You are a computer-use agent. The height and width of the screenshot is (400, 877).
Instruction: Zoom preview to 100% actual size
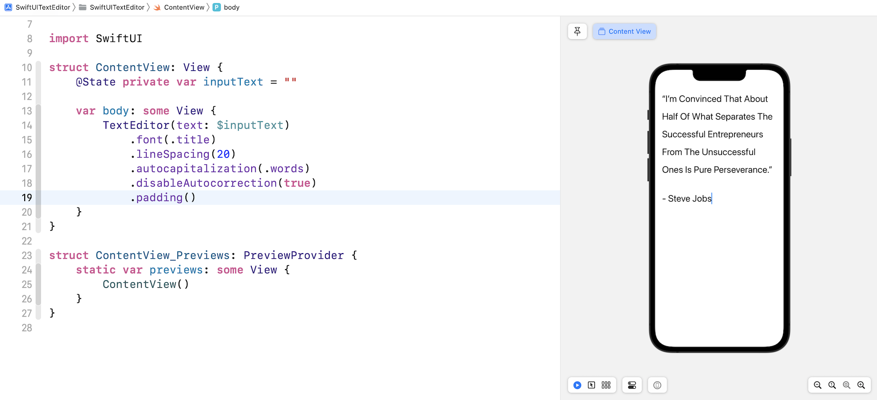click(832, 385)
